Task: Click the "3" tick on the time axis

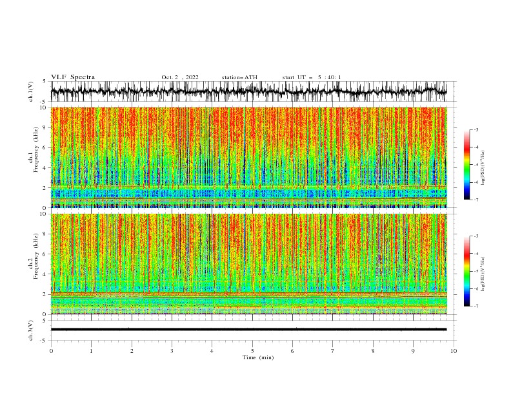Action: tap(172, 351)
